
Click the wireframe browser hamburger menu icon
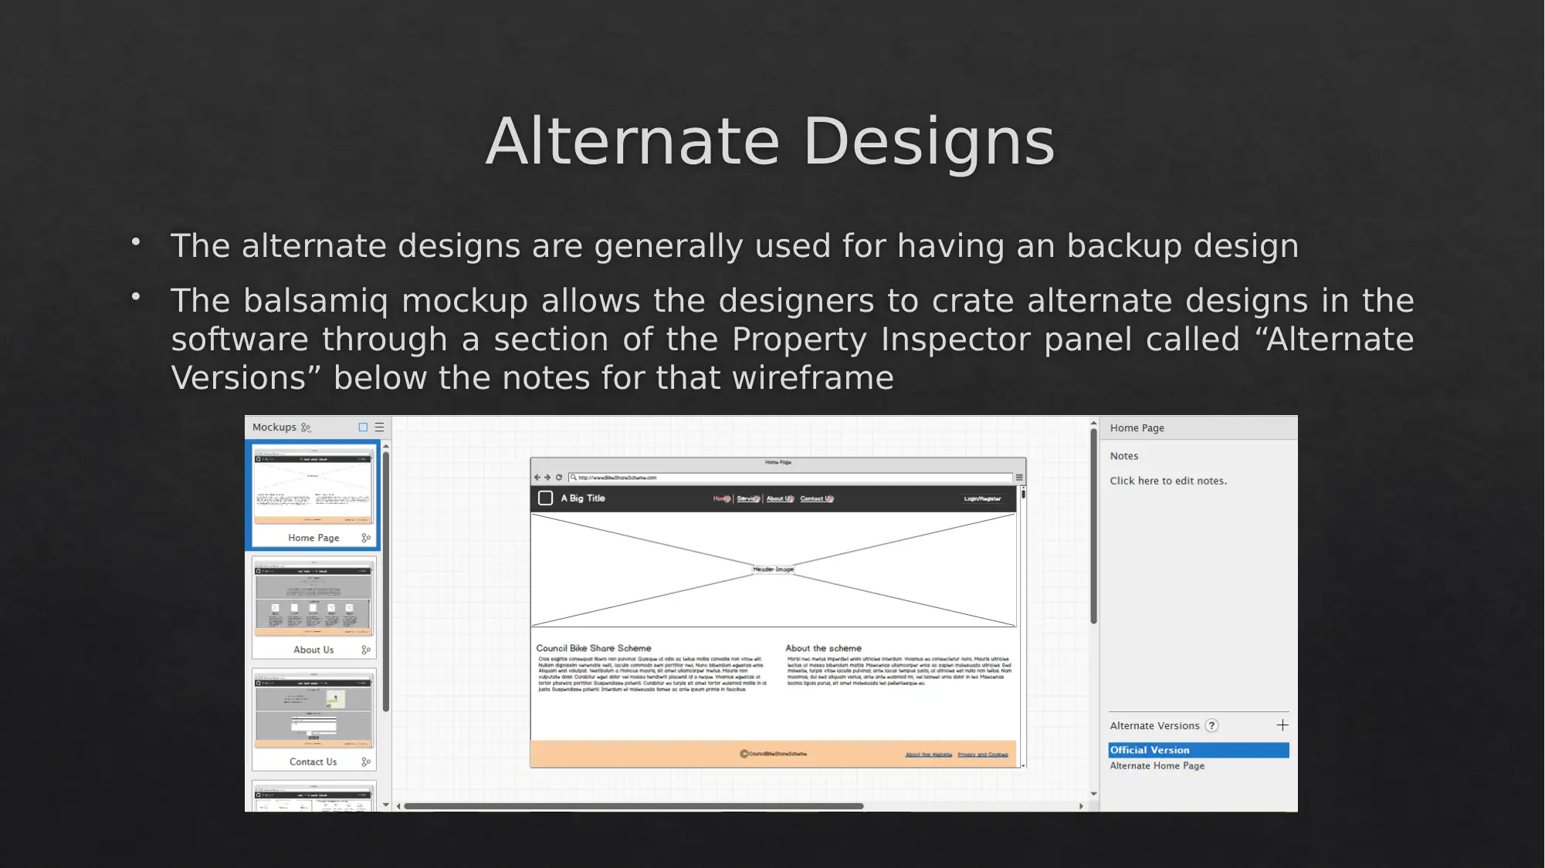pyautogui.click(x=1019, y=478)
